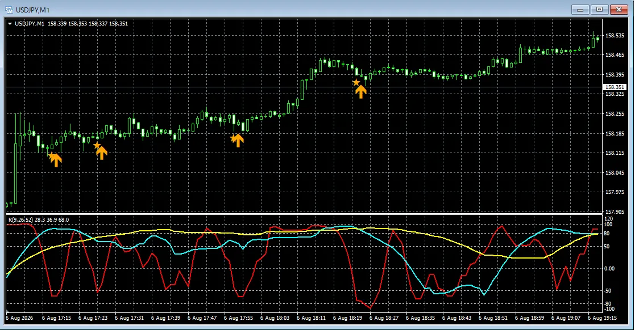
Task: Click price scale value 158.255
Action: coord(615,114)
